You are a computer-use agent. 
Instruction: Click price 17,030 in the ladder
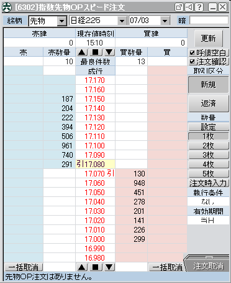(95, 211)
